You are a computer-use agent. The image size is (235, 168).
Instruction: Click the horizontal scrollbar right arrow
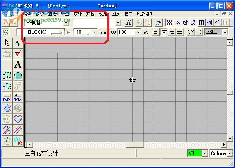(224, 145)
